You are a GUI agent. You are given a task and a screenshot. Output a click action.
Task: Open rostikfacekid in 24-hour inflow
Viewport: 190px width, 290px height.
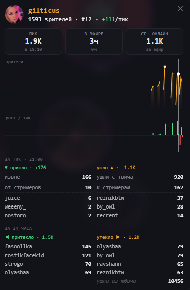click(x=48, y=255)
